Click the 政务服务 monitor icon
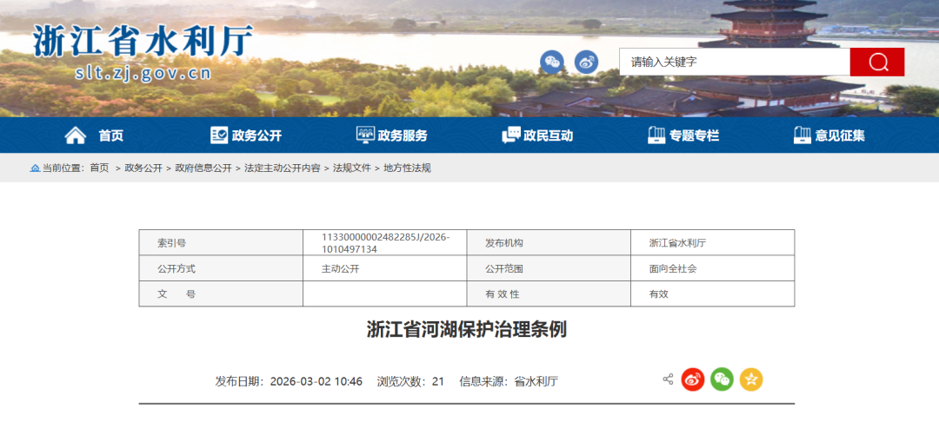939x422 pixels. coord(365,135)
